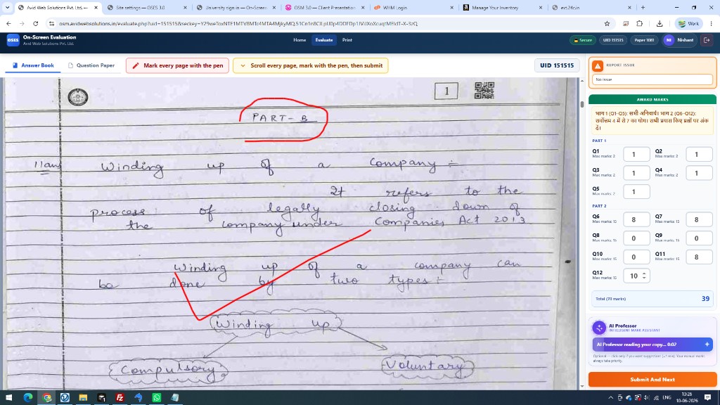Open the Windows Start menu
The height and width of the screenshot is (405, 720).
8,398
